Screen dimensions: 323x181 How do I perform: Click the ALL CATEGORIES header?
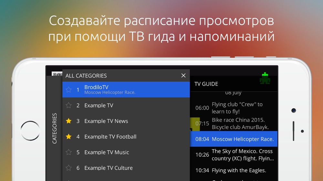pos(86,76)
